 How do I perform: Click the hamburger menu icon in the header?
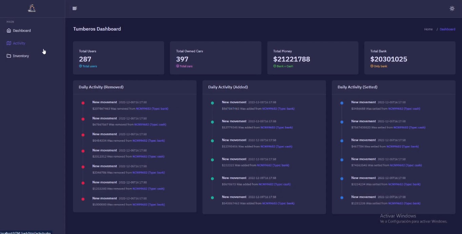pos(75,8)
